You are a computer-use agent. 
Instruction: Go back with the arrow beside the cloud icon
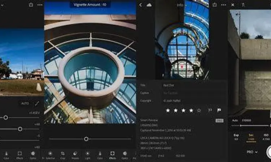(141, 5)
